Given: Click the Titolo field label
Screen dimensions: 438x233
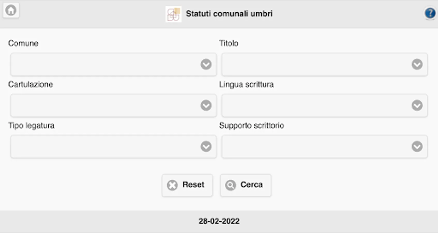Looking at the screenshot, I should click(x=229, y=43).
